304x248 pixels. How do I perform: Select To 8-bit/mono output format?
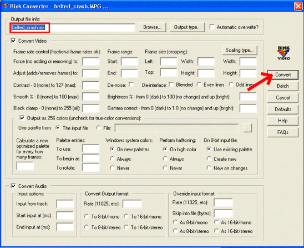coord(87,216)
